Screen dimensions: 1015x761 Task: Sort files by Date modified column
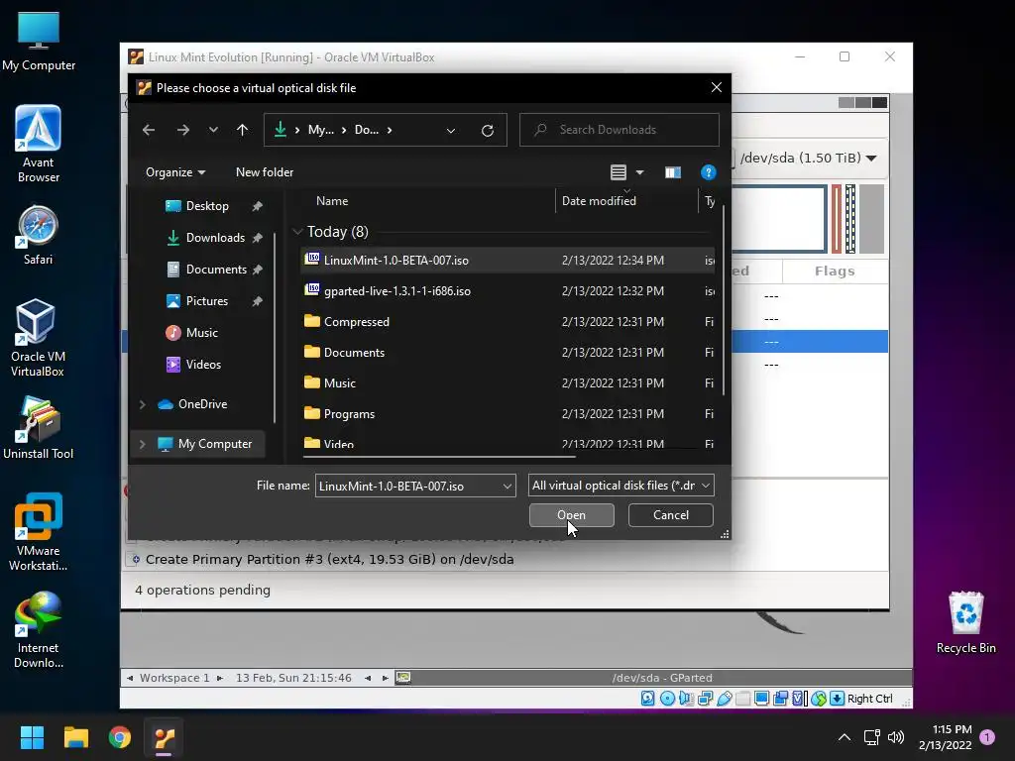click(x=599, y=201)
